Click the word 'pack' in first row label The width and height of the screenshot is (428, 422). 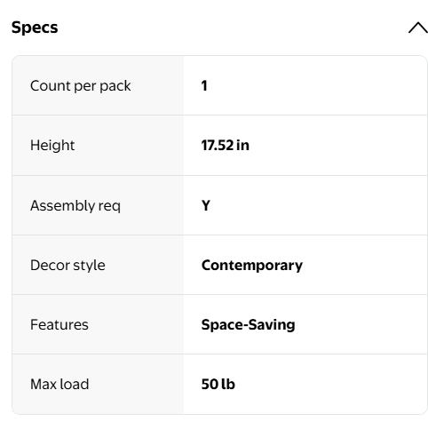(x=115, y=86)
